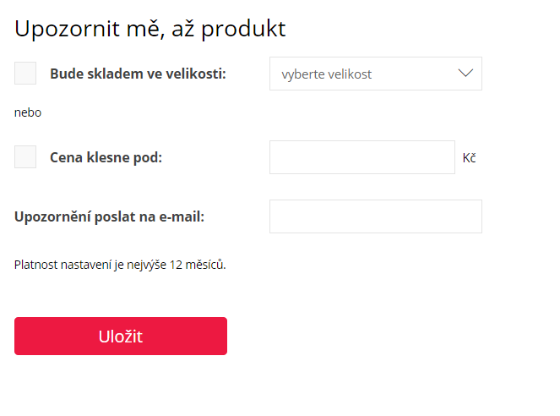Click the 'vyberte velikost' placeholder text
This screenshot has height=416, width=560.
click(x=326, y=74)
